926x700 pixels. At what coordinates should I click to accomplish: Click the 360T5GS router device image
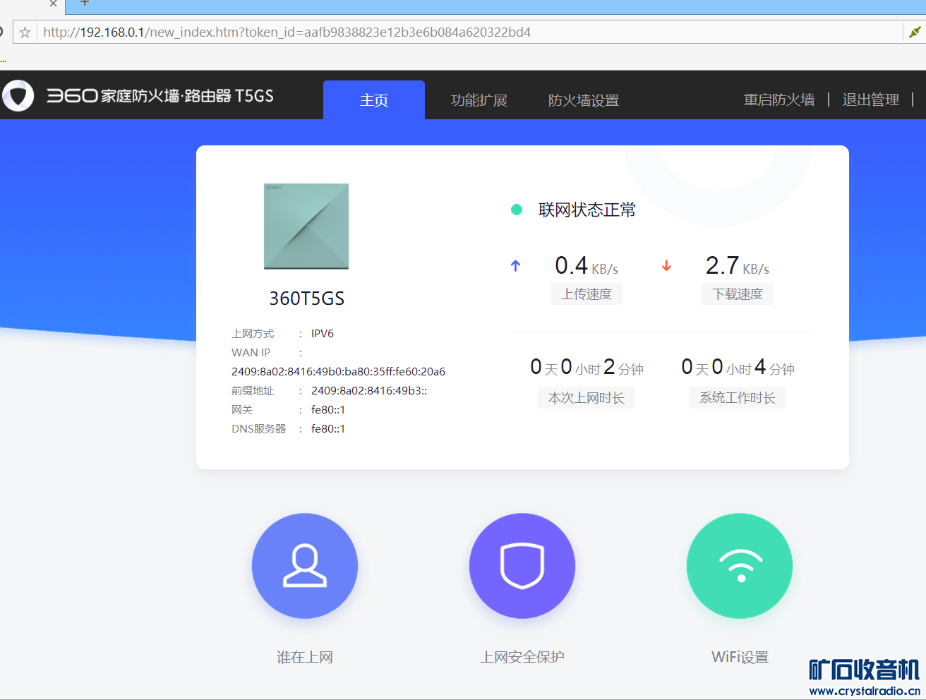tap(306, 226)
